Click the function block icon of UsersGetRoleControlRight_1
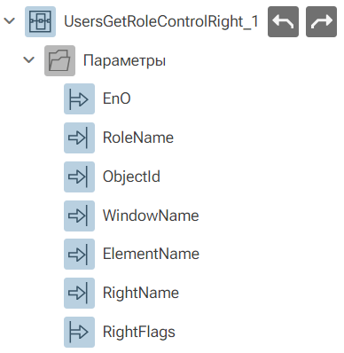This screenshot has height=353, width=344. point(40,21)
